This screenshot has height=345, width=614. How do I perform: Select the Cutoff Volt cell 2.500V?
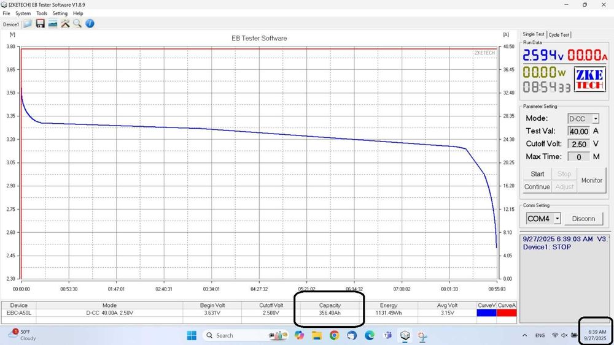click(x=271, y=313)
